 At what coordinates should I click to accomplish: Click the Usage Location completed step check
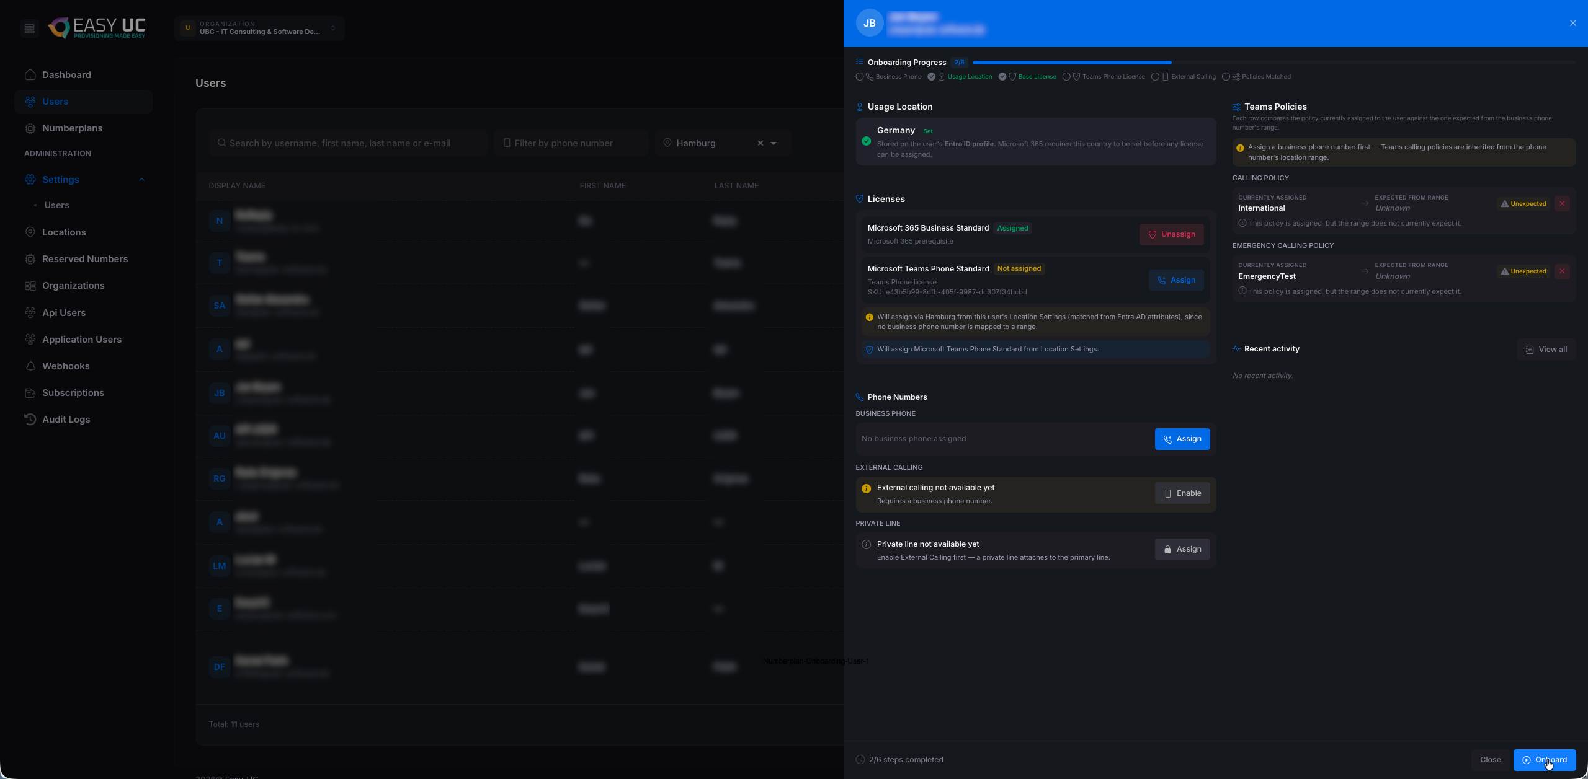(931, 77)
